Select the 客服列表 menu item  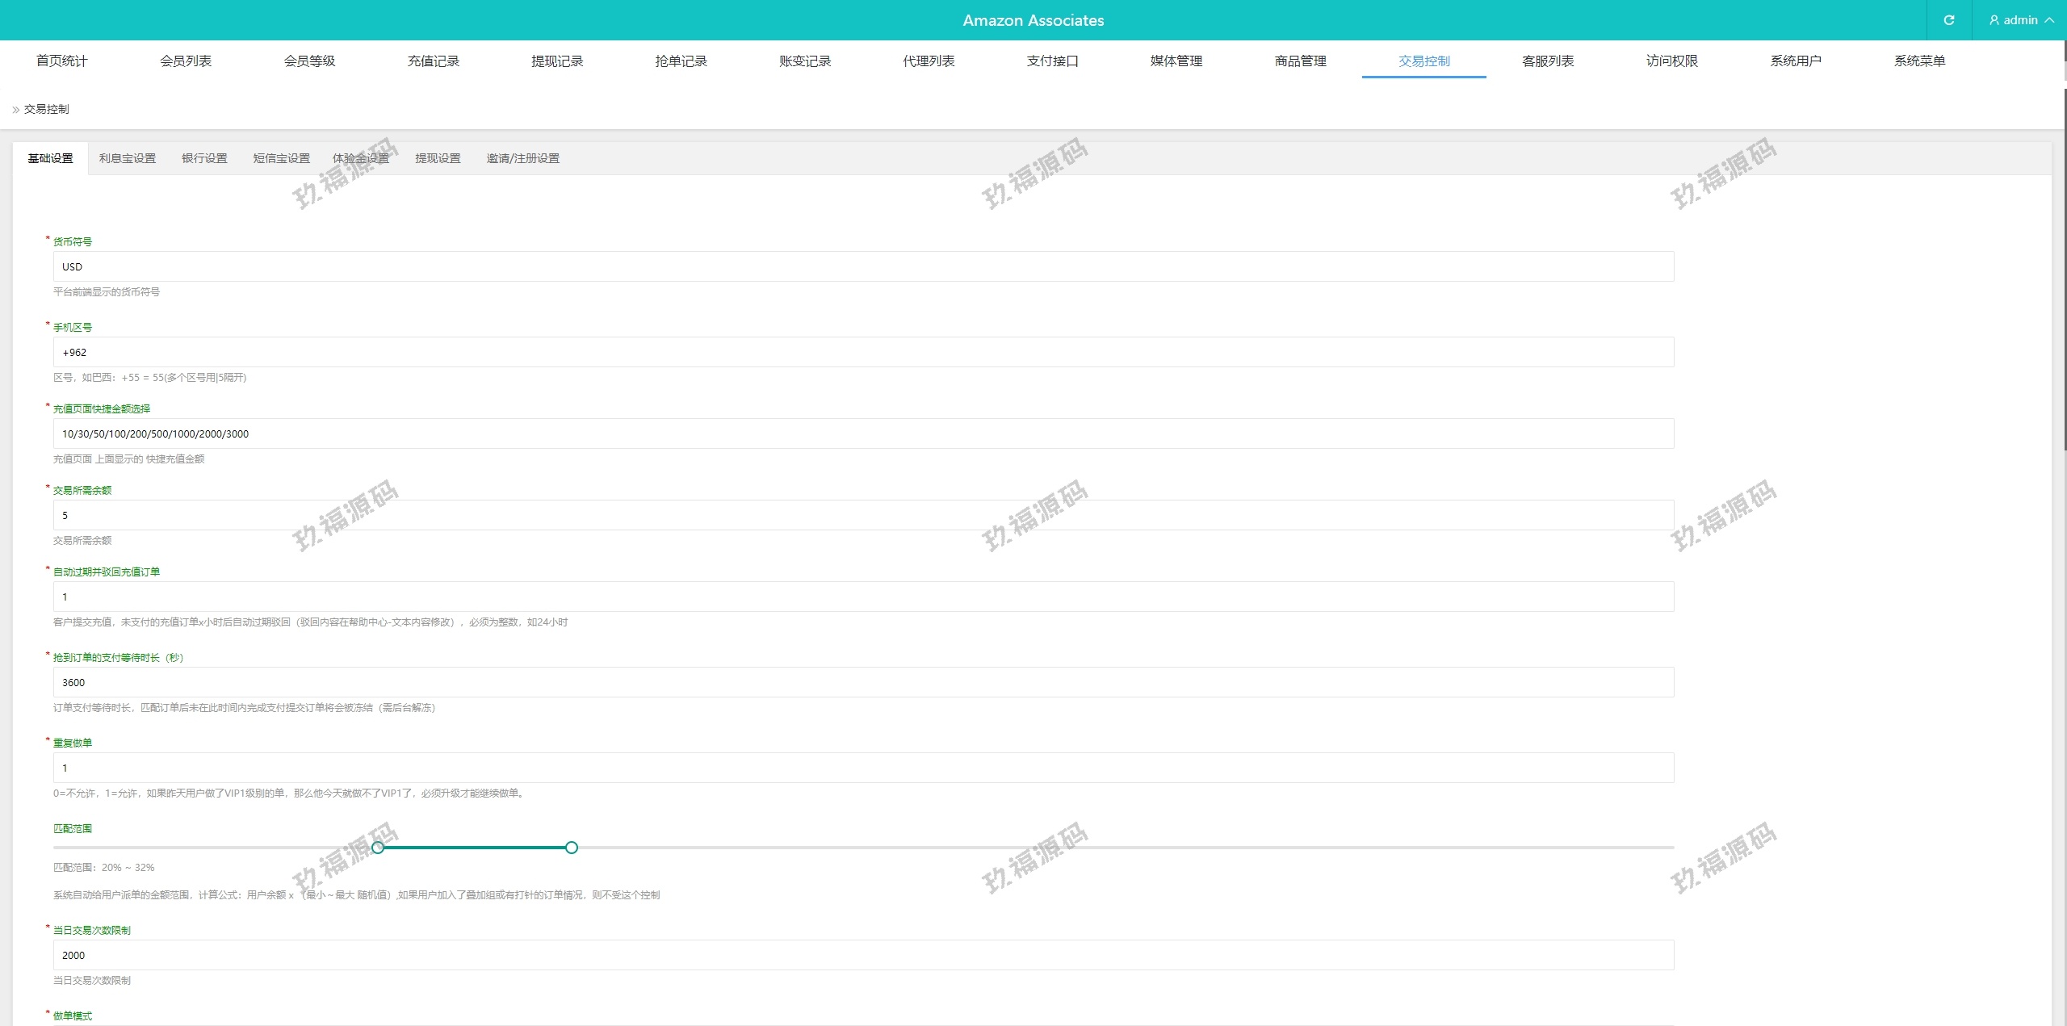[1548, 61]
